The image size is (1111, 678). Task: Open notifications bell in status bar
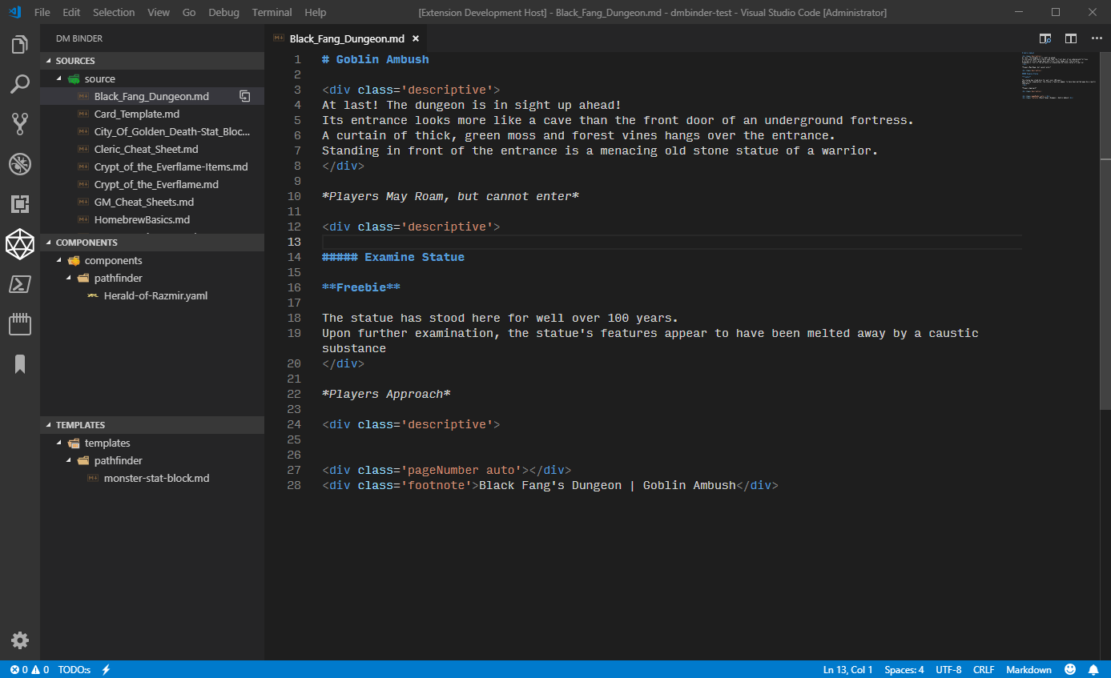tap(1093, 669)
